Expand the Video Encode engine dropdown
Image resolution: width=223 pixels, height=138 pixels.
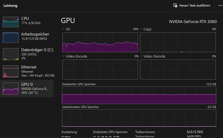click(x=63, y=56)
